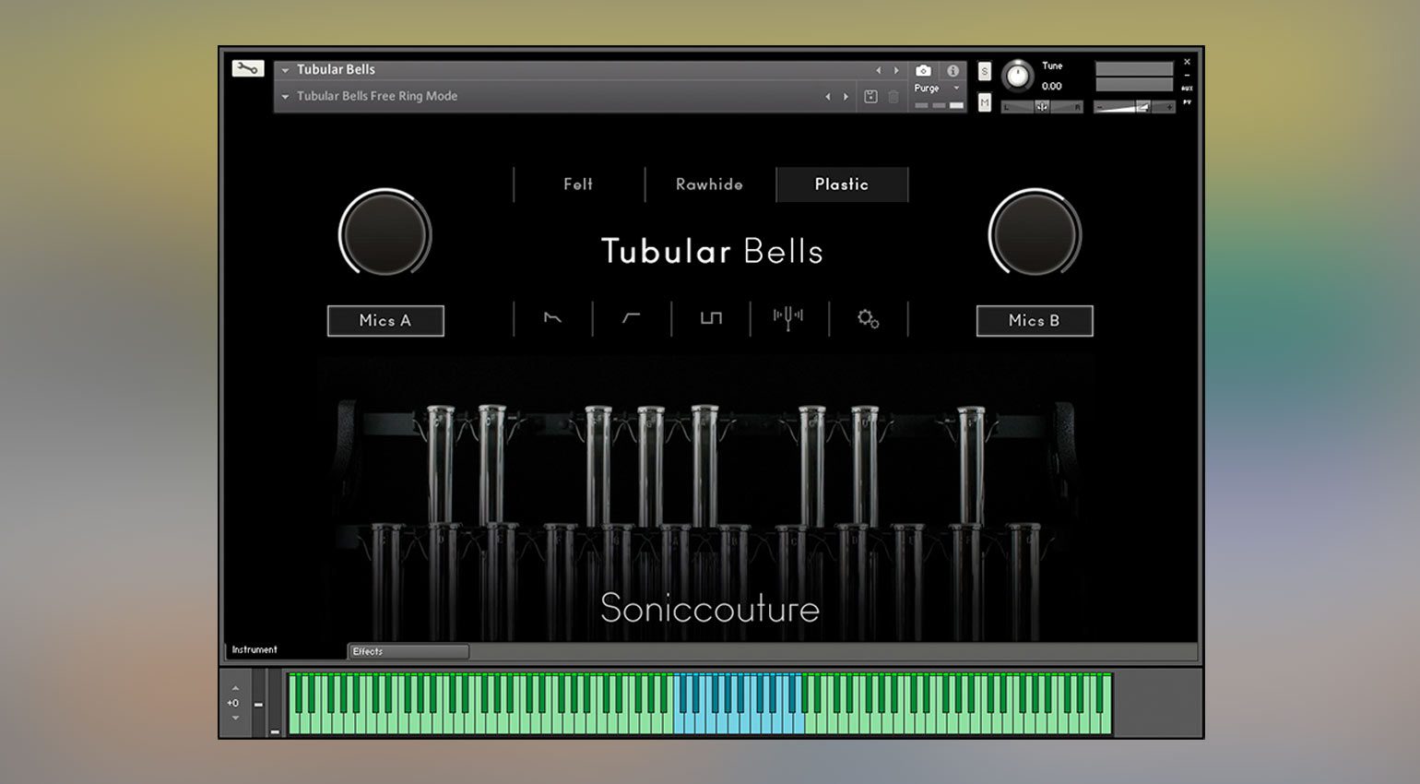Click the Mics A volume knob
Image resolution: width=1420 pixels, height=784 pixels.
(x=385, y=232)
